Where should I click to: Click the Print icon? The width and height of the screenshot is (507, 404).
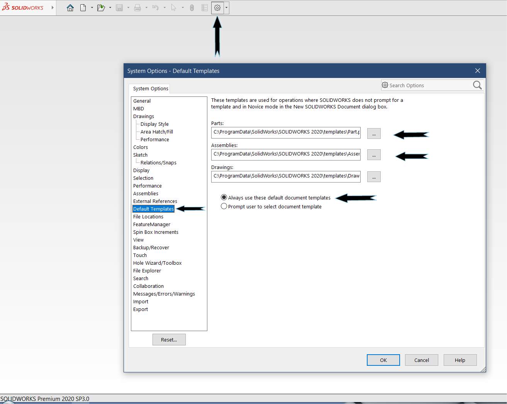137,8
